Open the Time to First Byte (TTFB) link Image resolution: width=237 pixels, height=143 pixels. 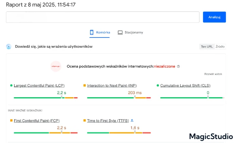[108, 120]
